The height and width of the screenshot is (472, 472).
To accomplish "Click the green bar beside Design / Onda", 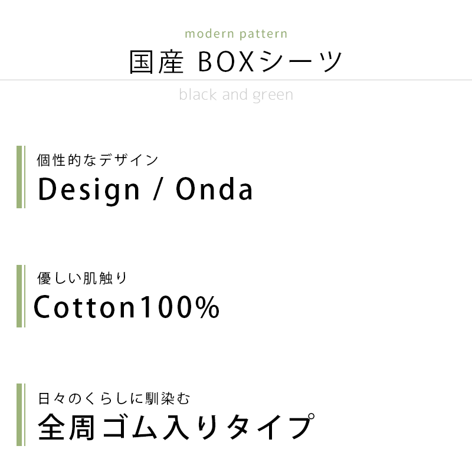I will coord(19,177).
